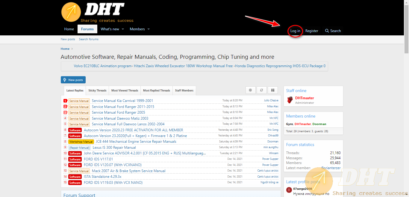The image size is (409, 197).
Task: Open the Forums menu item
Action: point(87,29)
